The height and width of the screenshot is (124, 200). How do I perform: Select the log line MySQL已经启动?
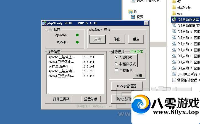pos(72,76)
